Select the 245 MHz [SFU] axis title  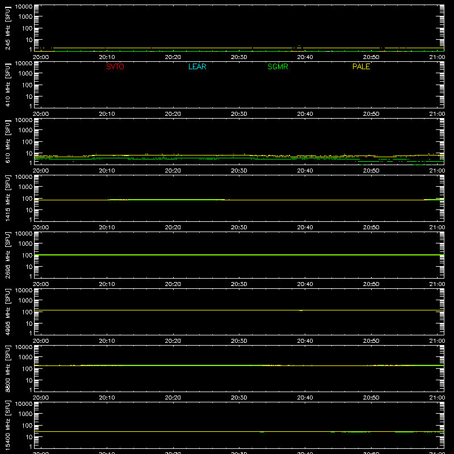[7, 28]
